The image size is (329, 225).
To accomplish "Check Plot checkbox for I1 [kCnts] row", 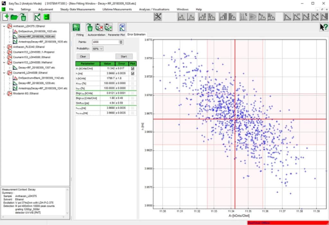I will pos(133,79).
